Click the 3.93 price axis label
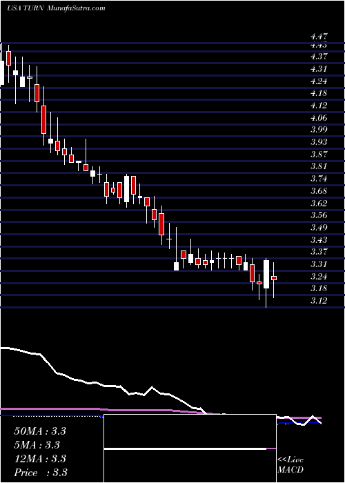 click(x=319, y=142)
